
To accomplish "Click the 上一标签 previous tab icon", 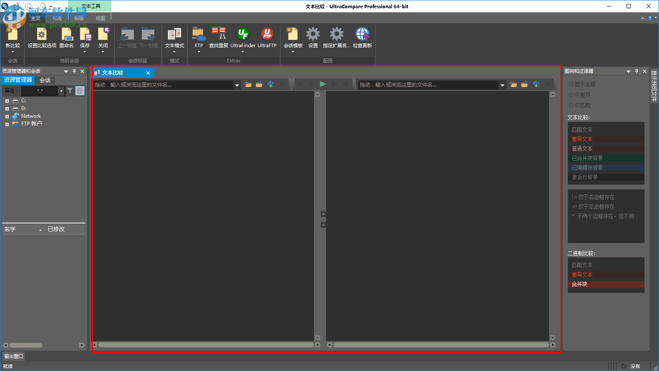I will click(x=127, y=38).
